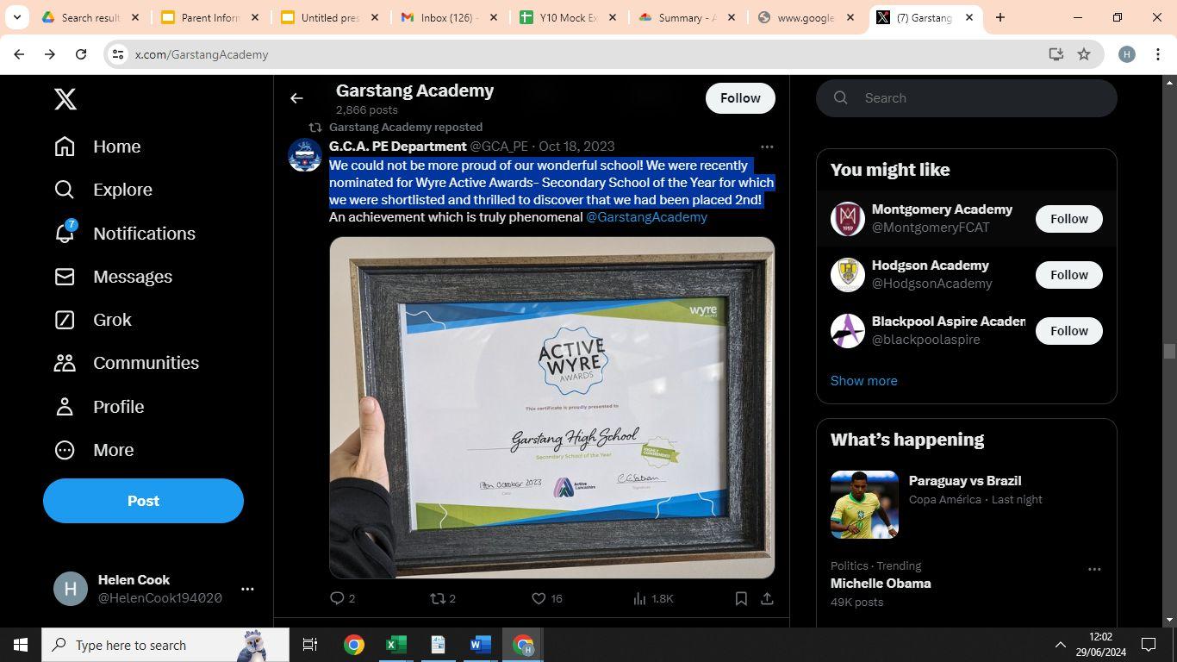Viewport: 1177px width, 662px height.
Task: Repost the Active Wyre Awards post
Action: [443, 598]
